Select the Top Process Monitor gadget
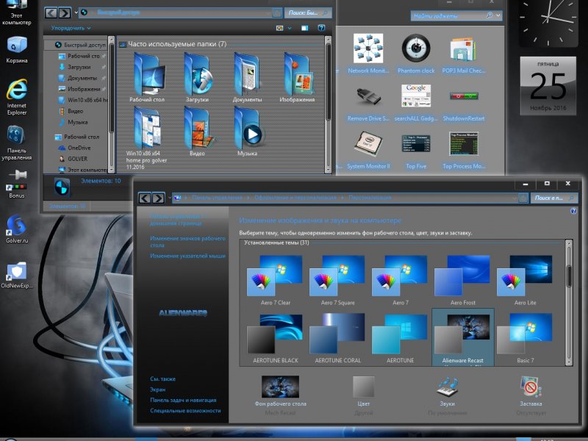The width and height of the screenshot is (588, 441). pos(464,149)
